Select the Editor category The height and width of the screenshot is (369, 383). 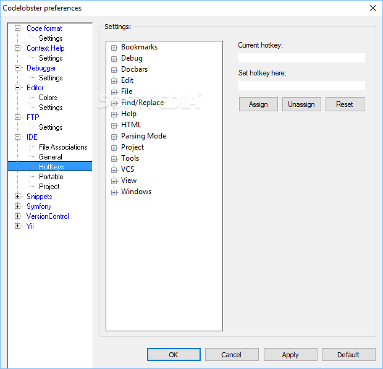[x=35, y=88]
